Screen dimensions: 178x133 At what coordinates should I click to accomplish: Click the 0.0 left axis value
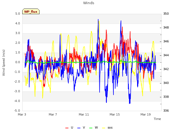point(18,62)
